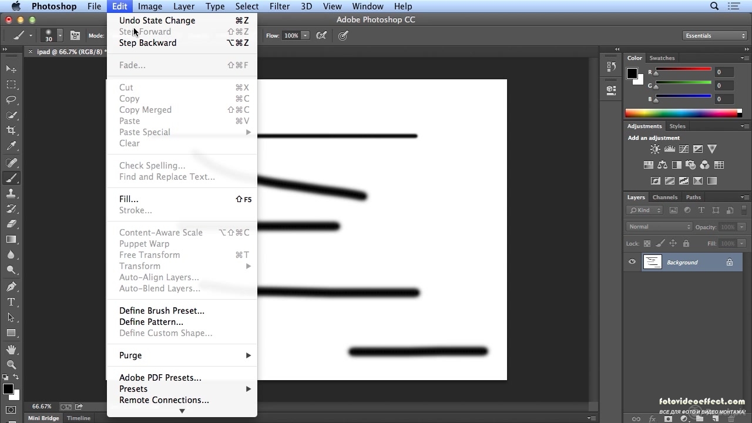Open the Normal blending mode dropdown
Screen dimensions: 752x423
coord(660,227)
